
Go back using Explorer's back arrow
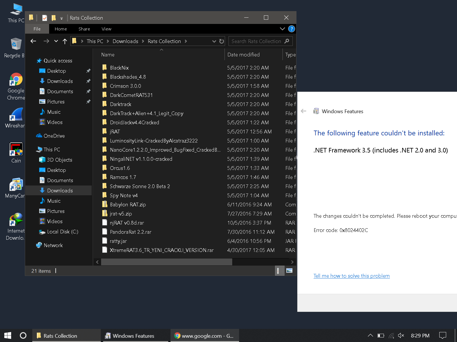click(x=33, y=41)
